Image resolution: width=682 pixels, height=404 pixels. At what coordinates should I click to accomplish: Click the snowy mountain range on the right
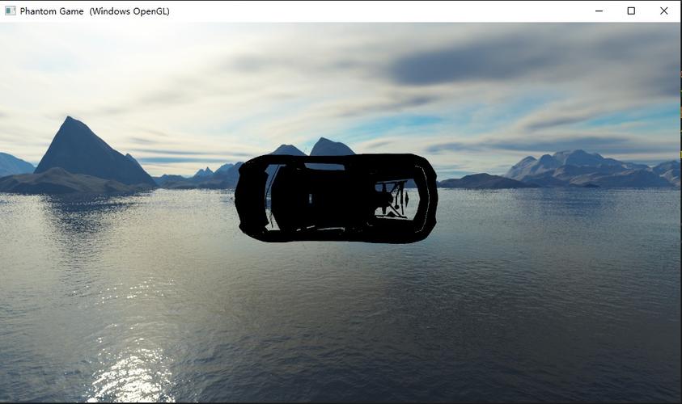591,167
